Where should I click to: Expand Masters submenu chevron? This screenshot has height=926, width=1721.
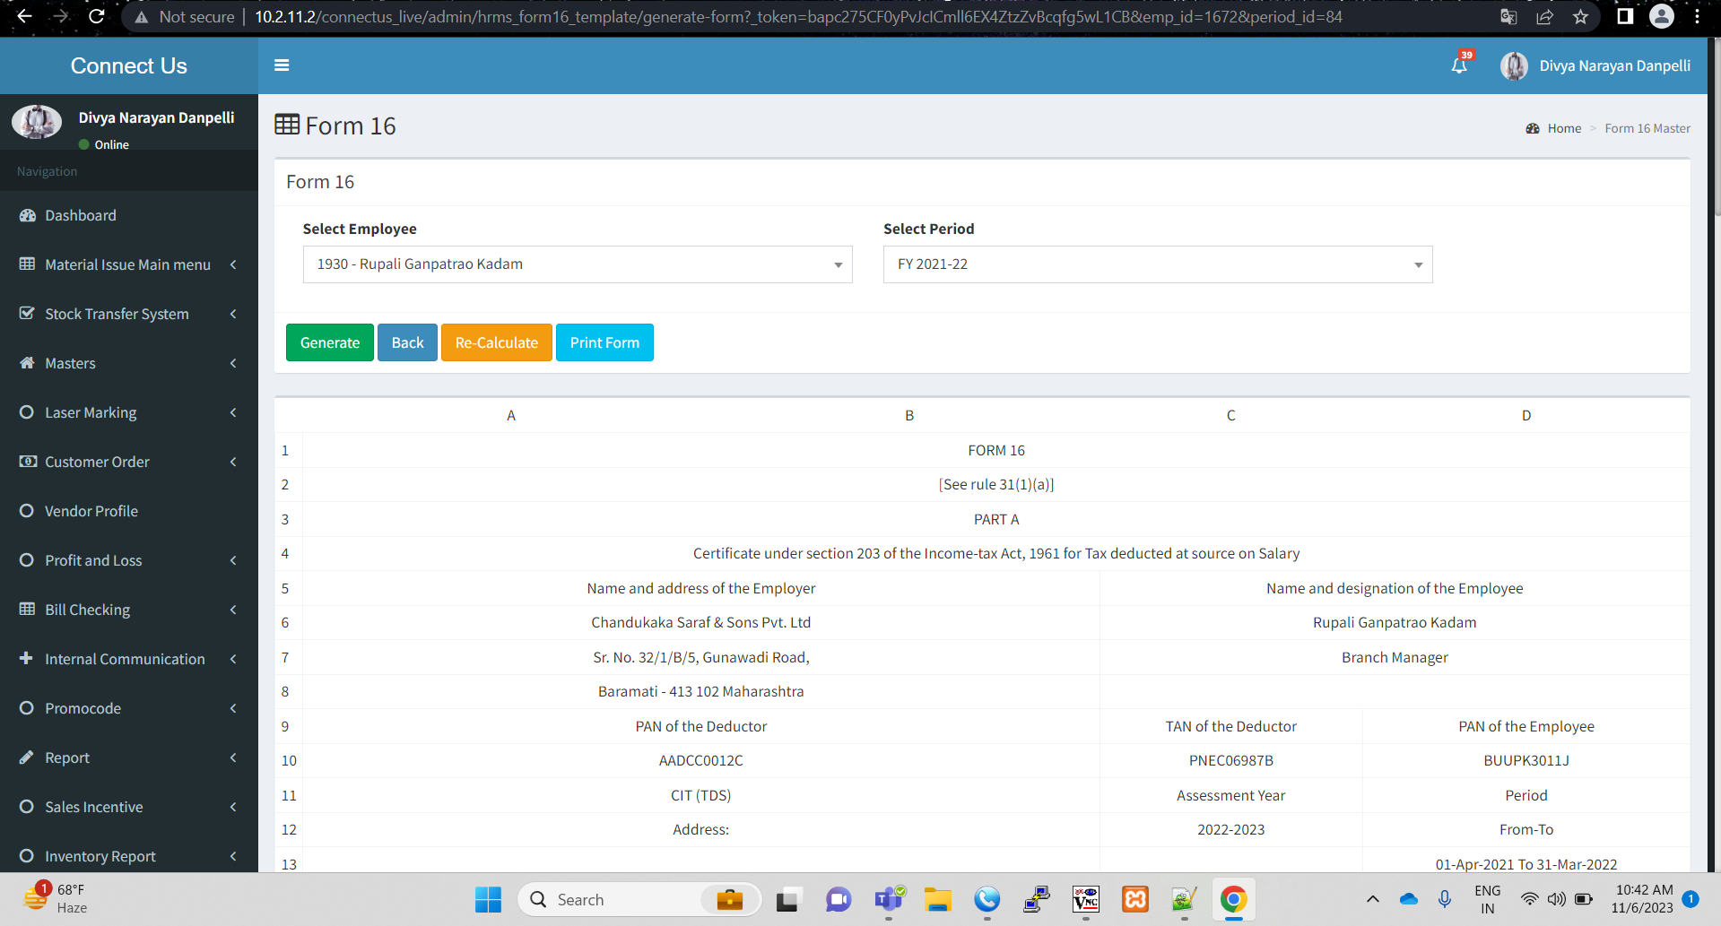(x=233, y=363)
